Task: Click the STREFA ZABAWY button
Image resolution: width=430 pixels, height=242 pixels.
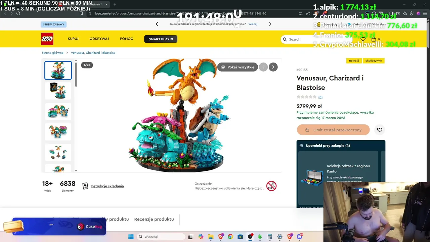Action: tap(54, 24)
